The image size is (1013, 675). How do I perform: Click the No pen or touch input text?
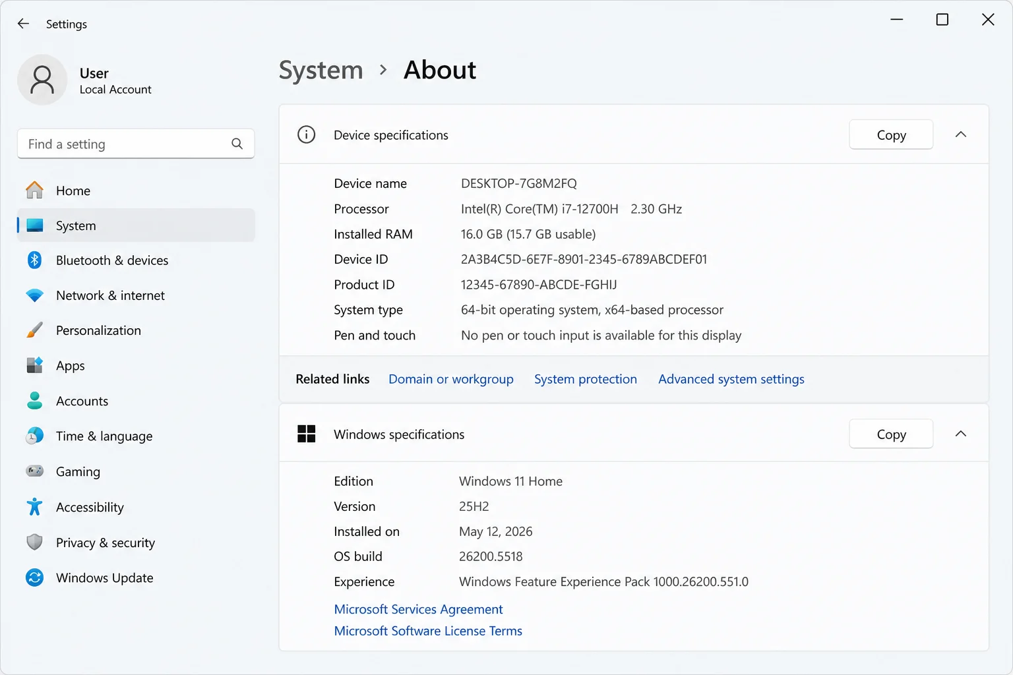coord(601,335)
